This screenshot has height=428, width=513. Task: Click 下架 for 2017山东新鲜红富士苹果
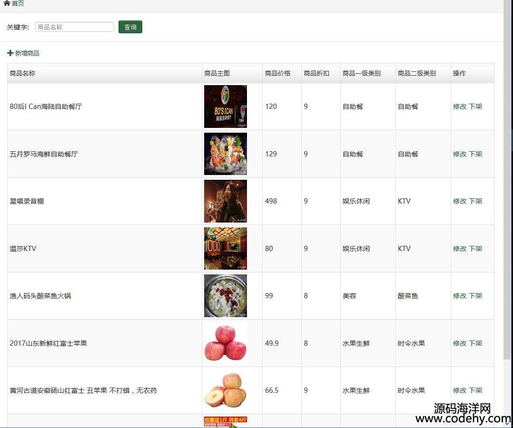(475, 343)
